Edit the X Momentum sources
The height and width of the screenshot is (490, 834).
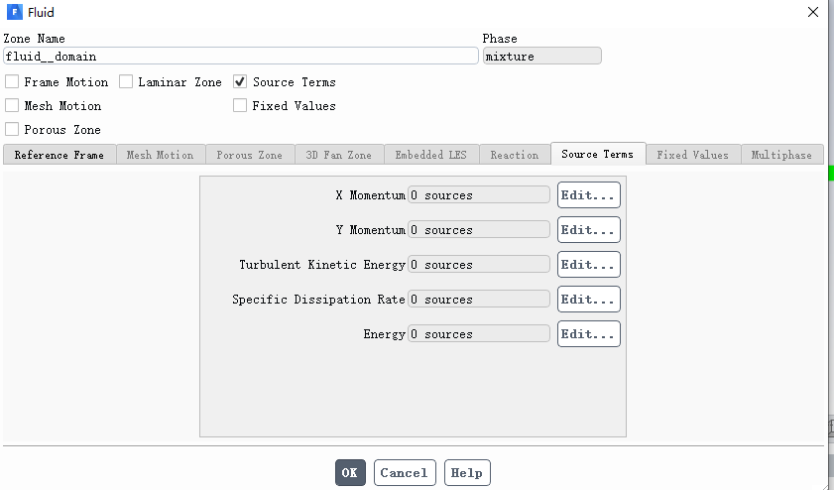click(588, 195)
